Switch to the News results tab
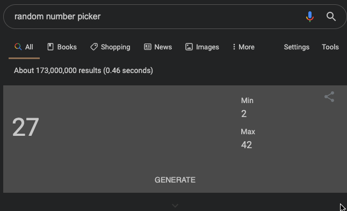 point(158,47)
